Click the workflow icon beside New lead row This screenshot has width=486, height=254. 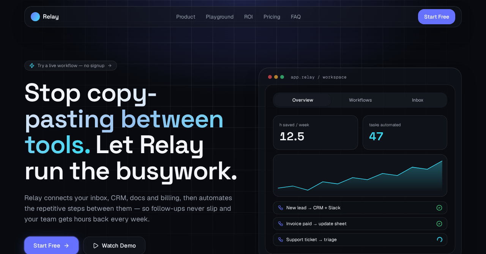pos(281,208)
